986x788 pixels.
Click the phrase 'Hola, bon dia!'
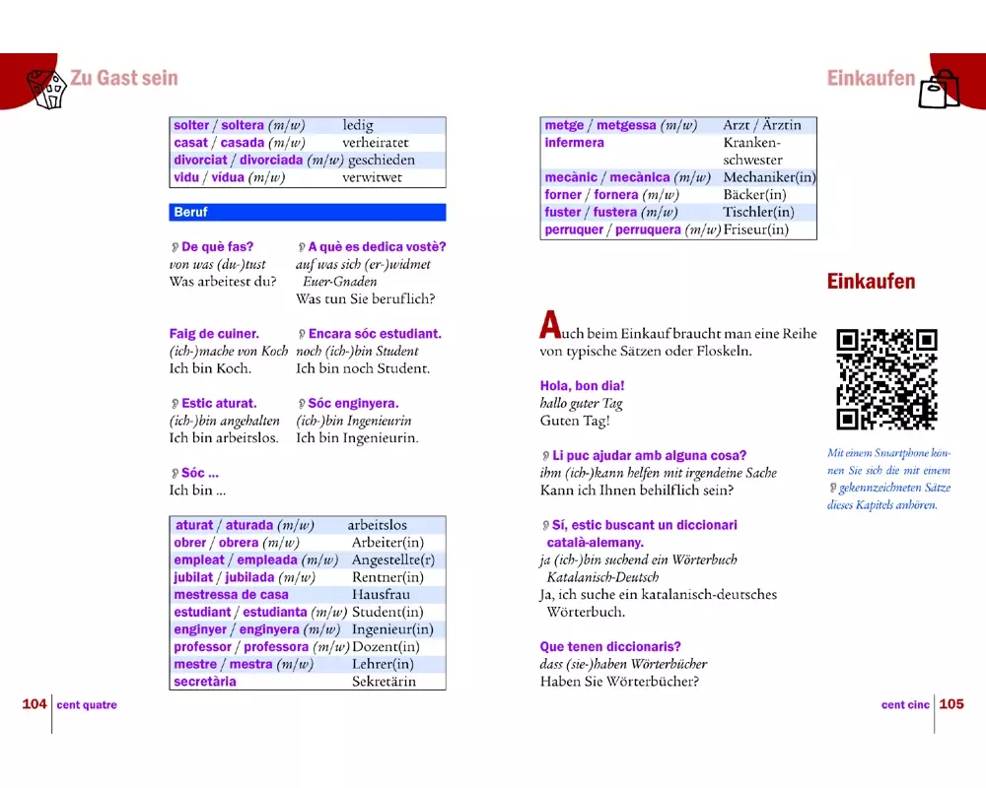tap(582, 386)
